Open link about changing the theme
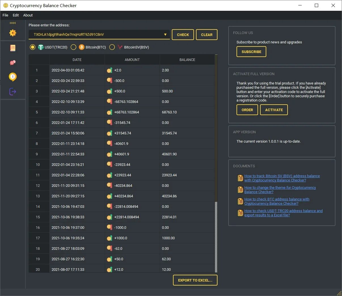This screenshot has height=296, width=342. [x=280, y=190]
